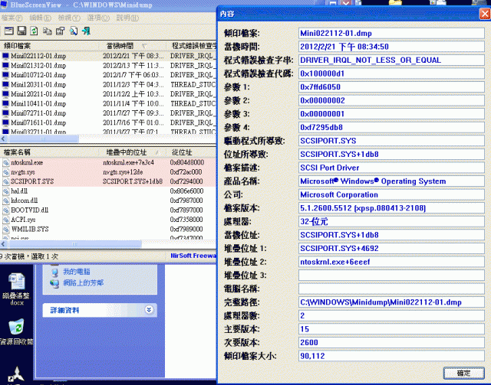This screenshot has width=491, height=385.
Task: Sort by 傾印檔案 column header
Action: click(49, 46)
